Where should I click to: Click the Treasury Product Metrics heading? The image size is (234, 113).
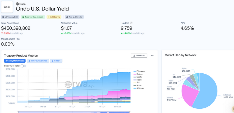pos(21,56)
